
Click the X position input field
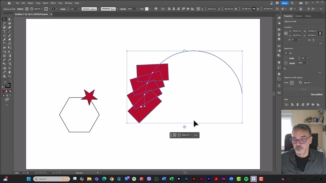(x=296, y=31)
